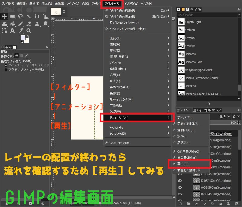Viewport: 242px width, 207px height.
Task: Hide the B-08(450ms)(combine) layer
Action: click(x=180, y=194)
